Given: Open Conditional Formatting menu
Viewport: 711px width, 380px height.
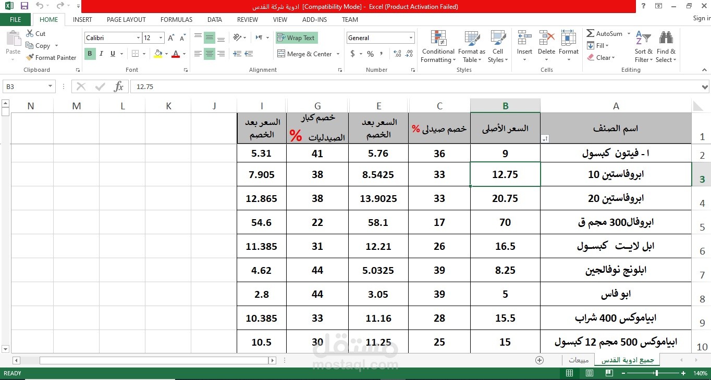Looking at the screenshot, I should coord(438,47).
